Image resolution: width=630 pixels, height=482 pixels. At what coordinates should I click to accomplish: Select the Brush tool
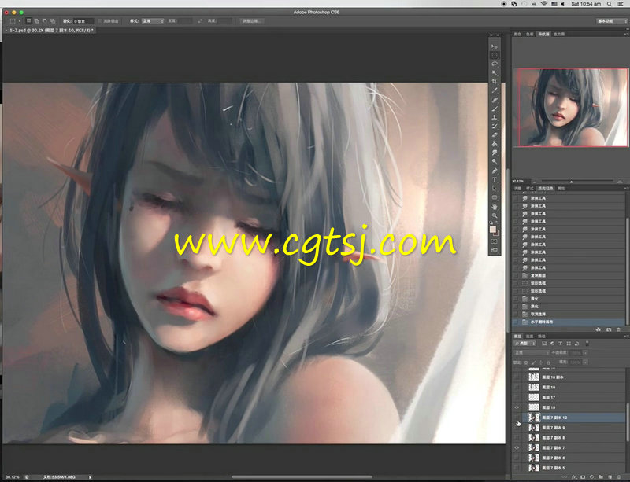[x=495, y=109]
